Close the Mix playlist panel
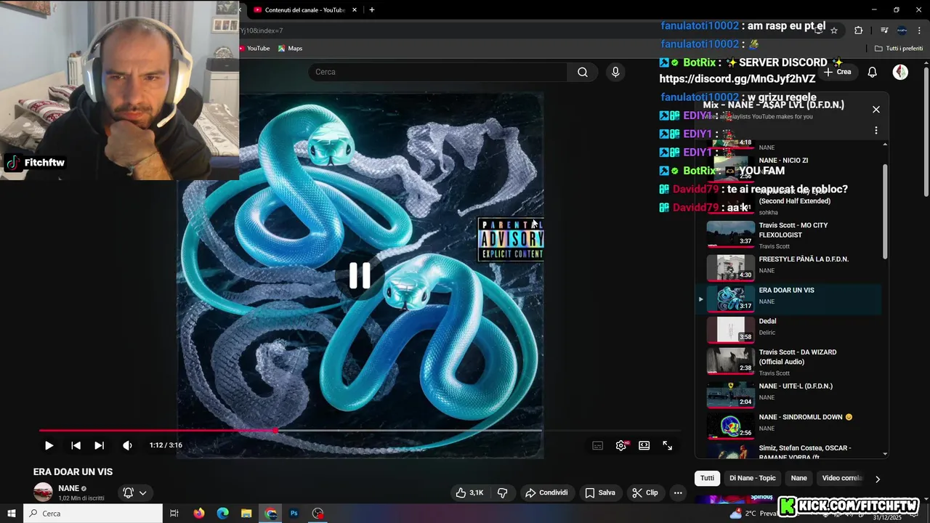Viewport: 930px width, 523px height. pyautogui.click(x=876, y=110)
